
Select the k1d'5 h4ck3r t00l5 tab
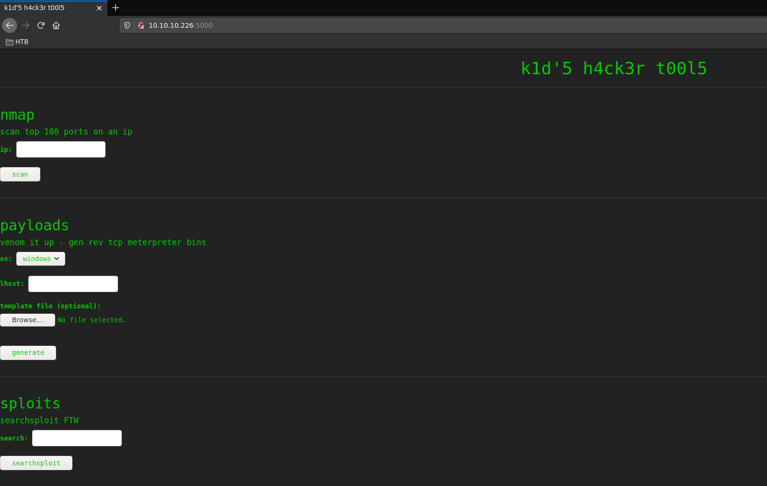[x=48, y=8]
